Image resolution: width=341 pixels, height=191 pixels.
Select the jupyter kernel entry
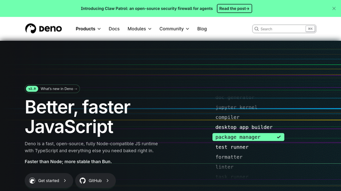pyautogui.click(x=236, y=107)
